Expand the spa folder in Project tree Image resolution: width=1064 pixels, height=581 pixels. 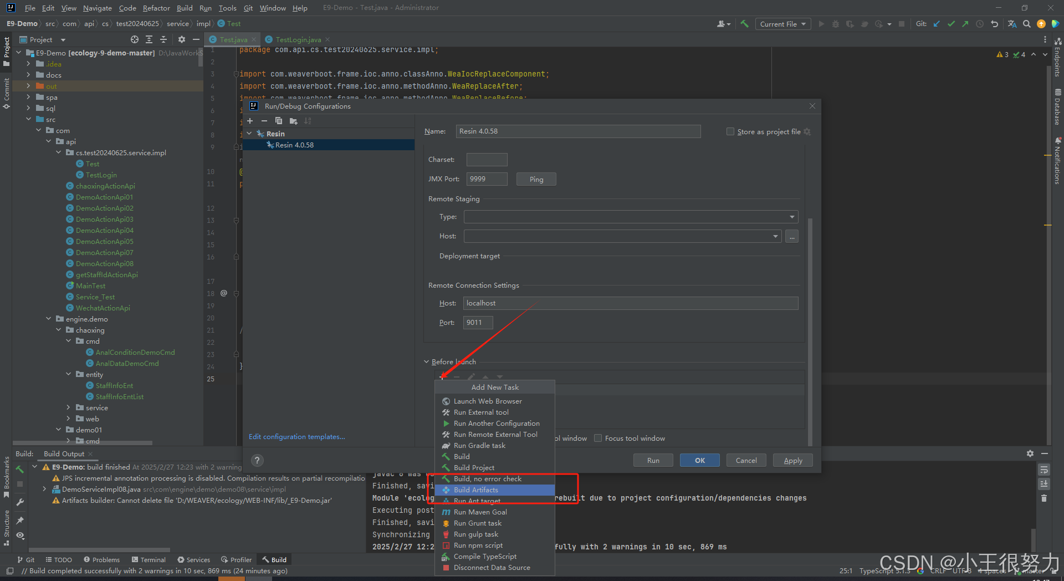(29, 97)
